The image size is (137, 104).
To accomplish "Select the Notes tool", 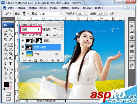I will pyautogui.click(x=5, y=73).
